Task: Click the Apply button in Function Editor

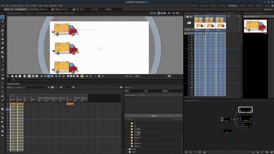Action: (x=153, y=116)
